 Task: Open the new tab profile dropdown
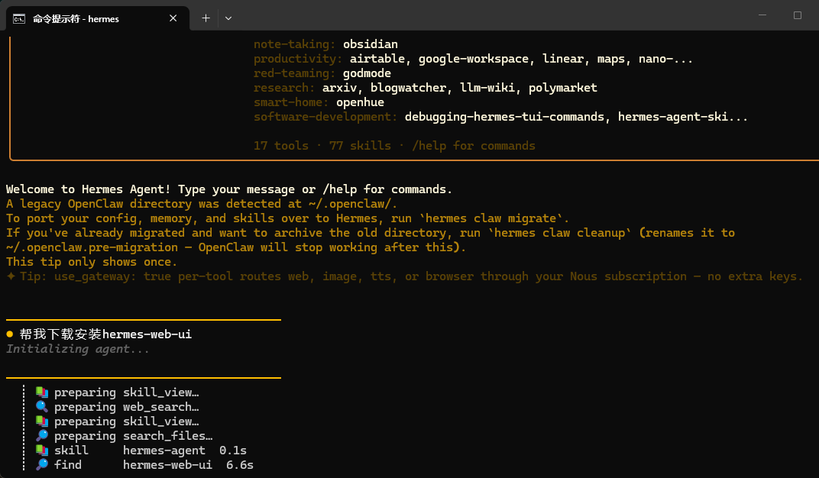[x=228, y=18]
